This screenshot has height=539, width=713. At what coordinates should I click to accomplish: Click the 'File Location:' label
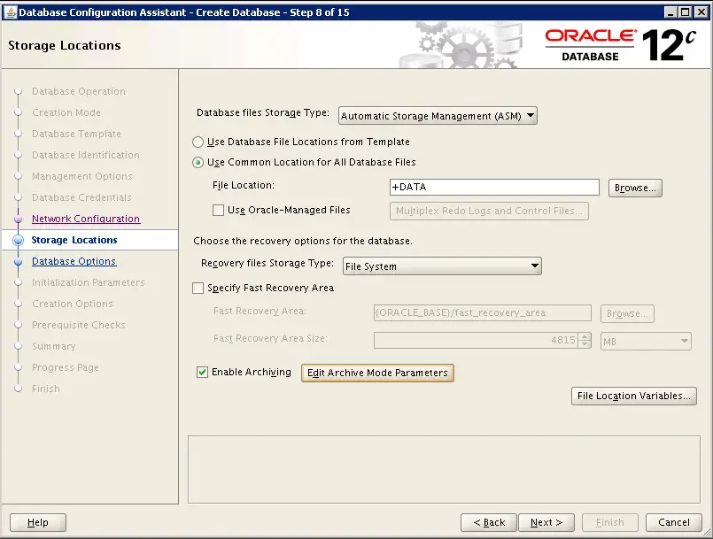[x=244, y=186]
